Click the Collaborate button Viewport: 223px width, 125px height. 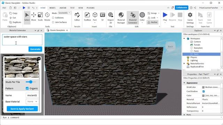(182, 8)
